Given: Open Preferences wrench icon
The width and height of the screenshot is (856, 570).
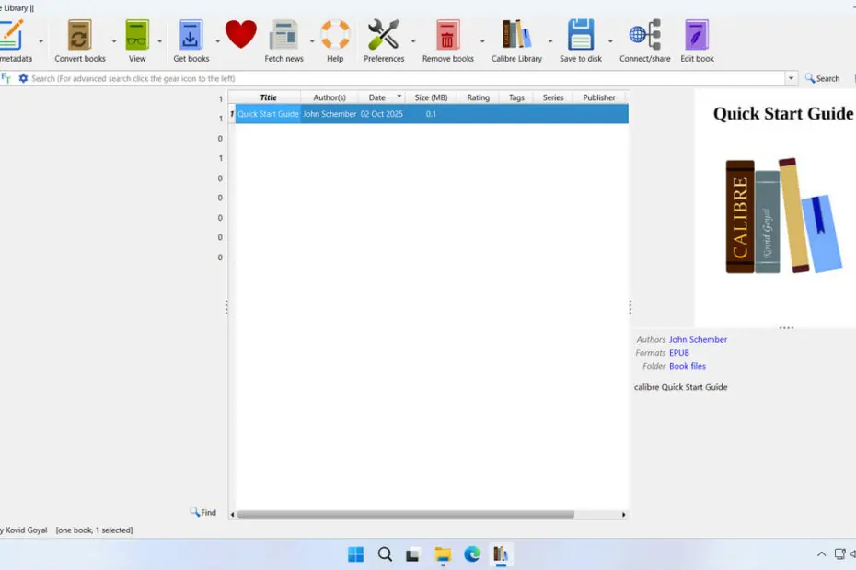Looking at the screenshot, I should 384,37.
